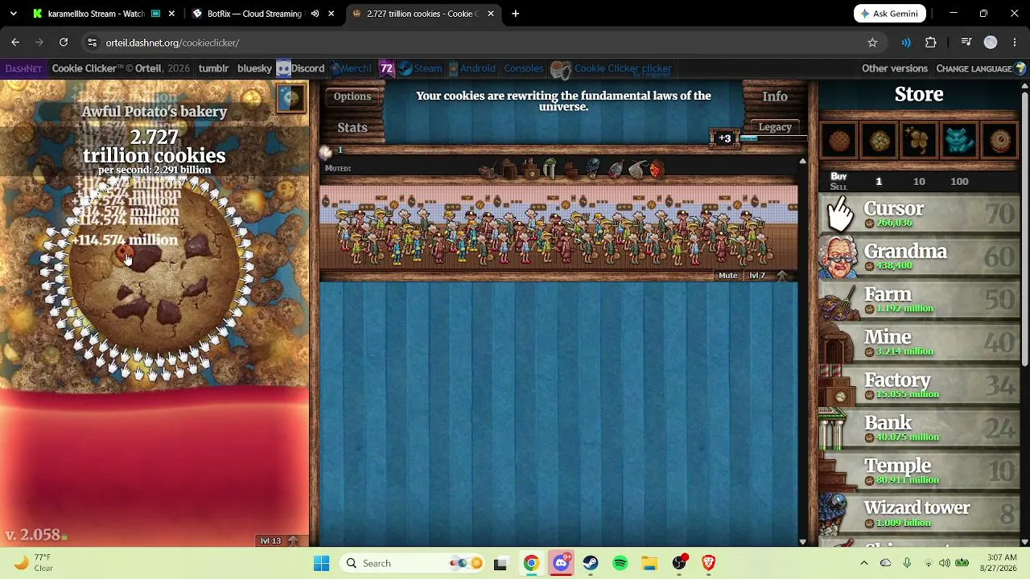The image size is (1030, 579).
Task: Set store bulk amount to 10
Action: [919, 182]
